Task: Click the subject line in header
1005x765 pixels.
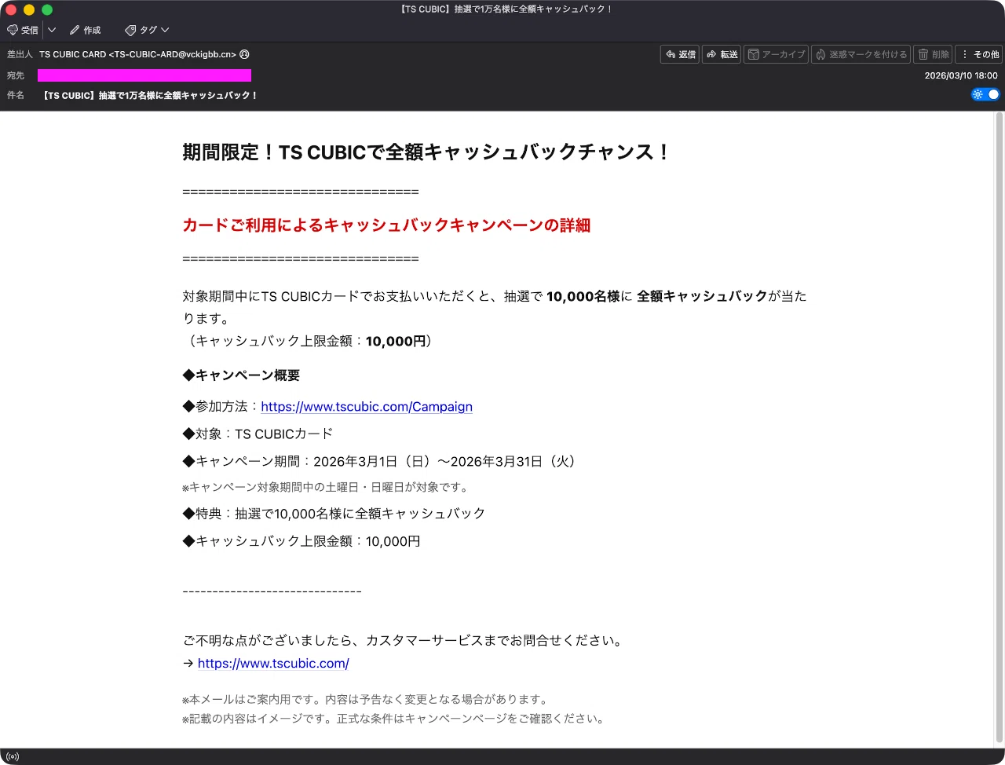Action: click(148, 95)
